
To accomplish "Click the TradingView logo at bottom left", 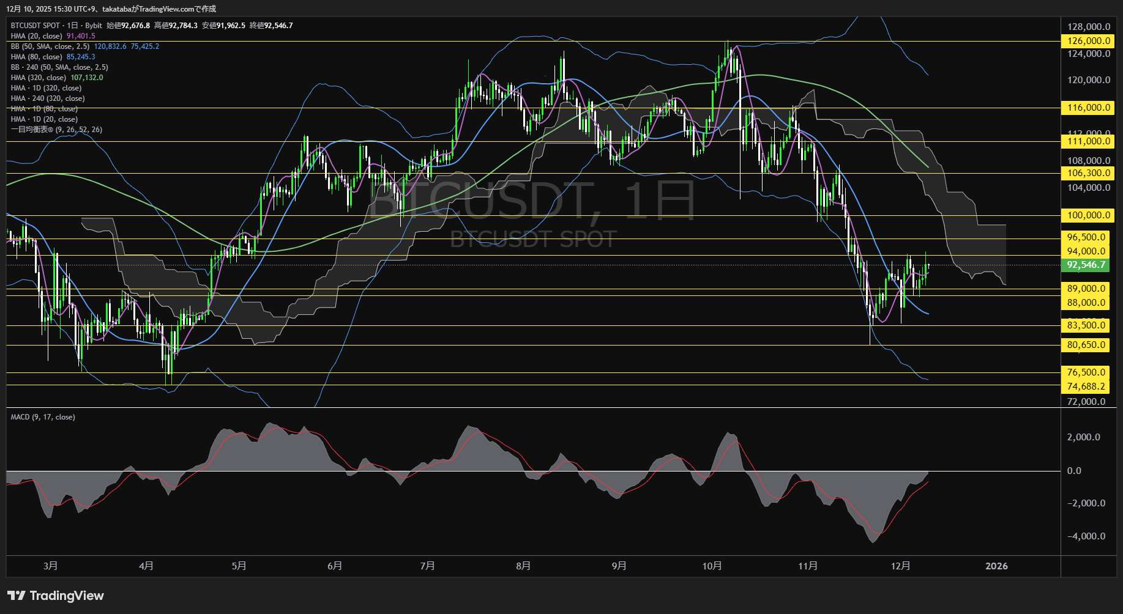I will [x=56, y=596].
